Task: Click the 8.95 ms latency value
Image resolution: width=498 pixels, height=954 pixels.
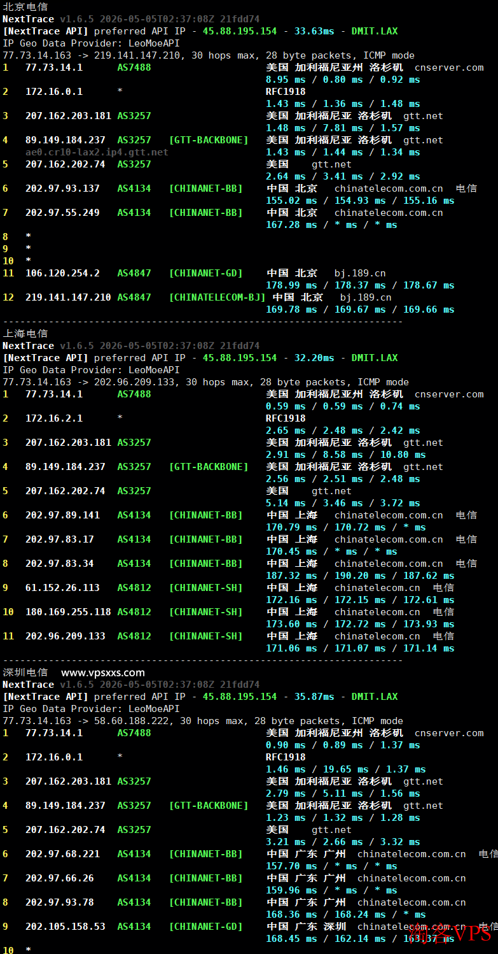Action: 286,79
